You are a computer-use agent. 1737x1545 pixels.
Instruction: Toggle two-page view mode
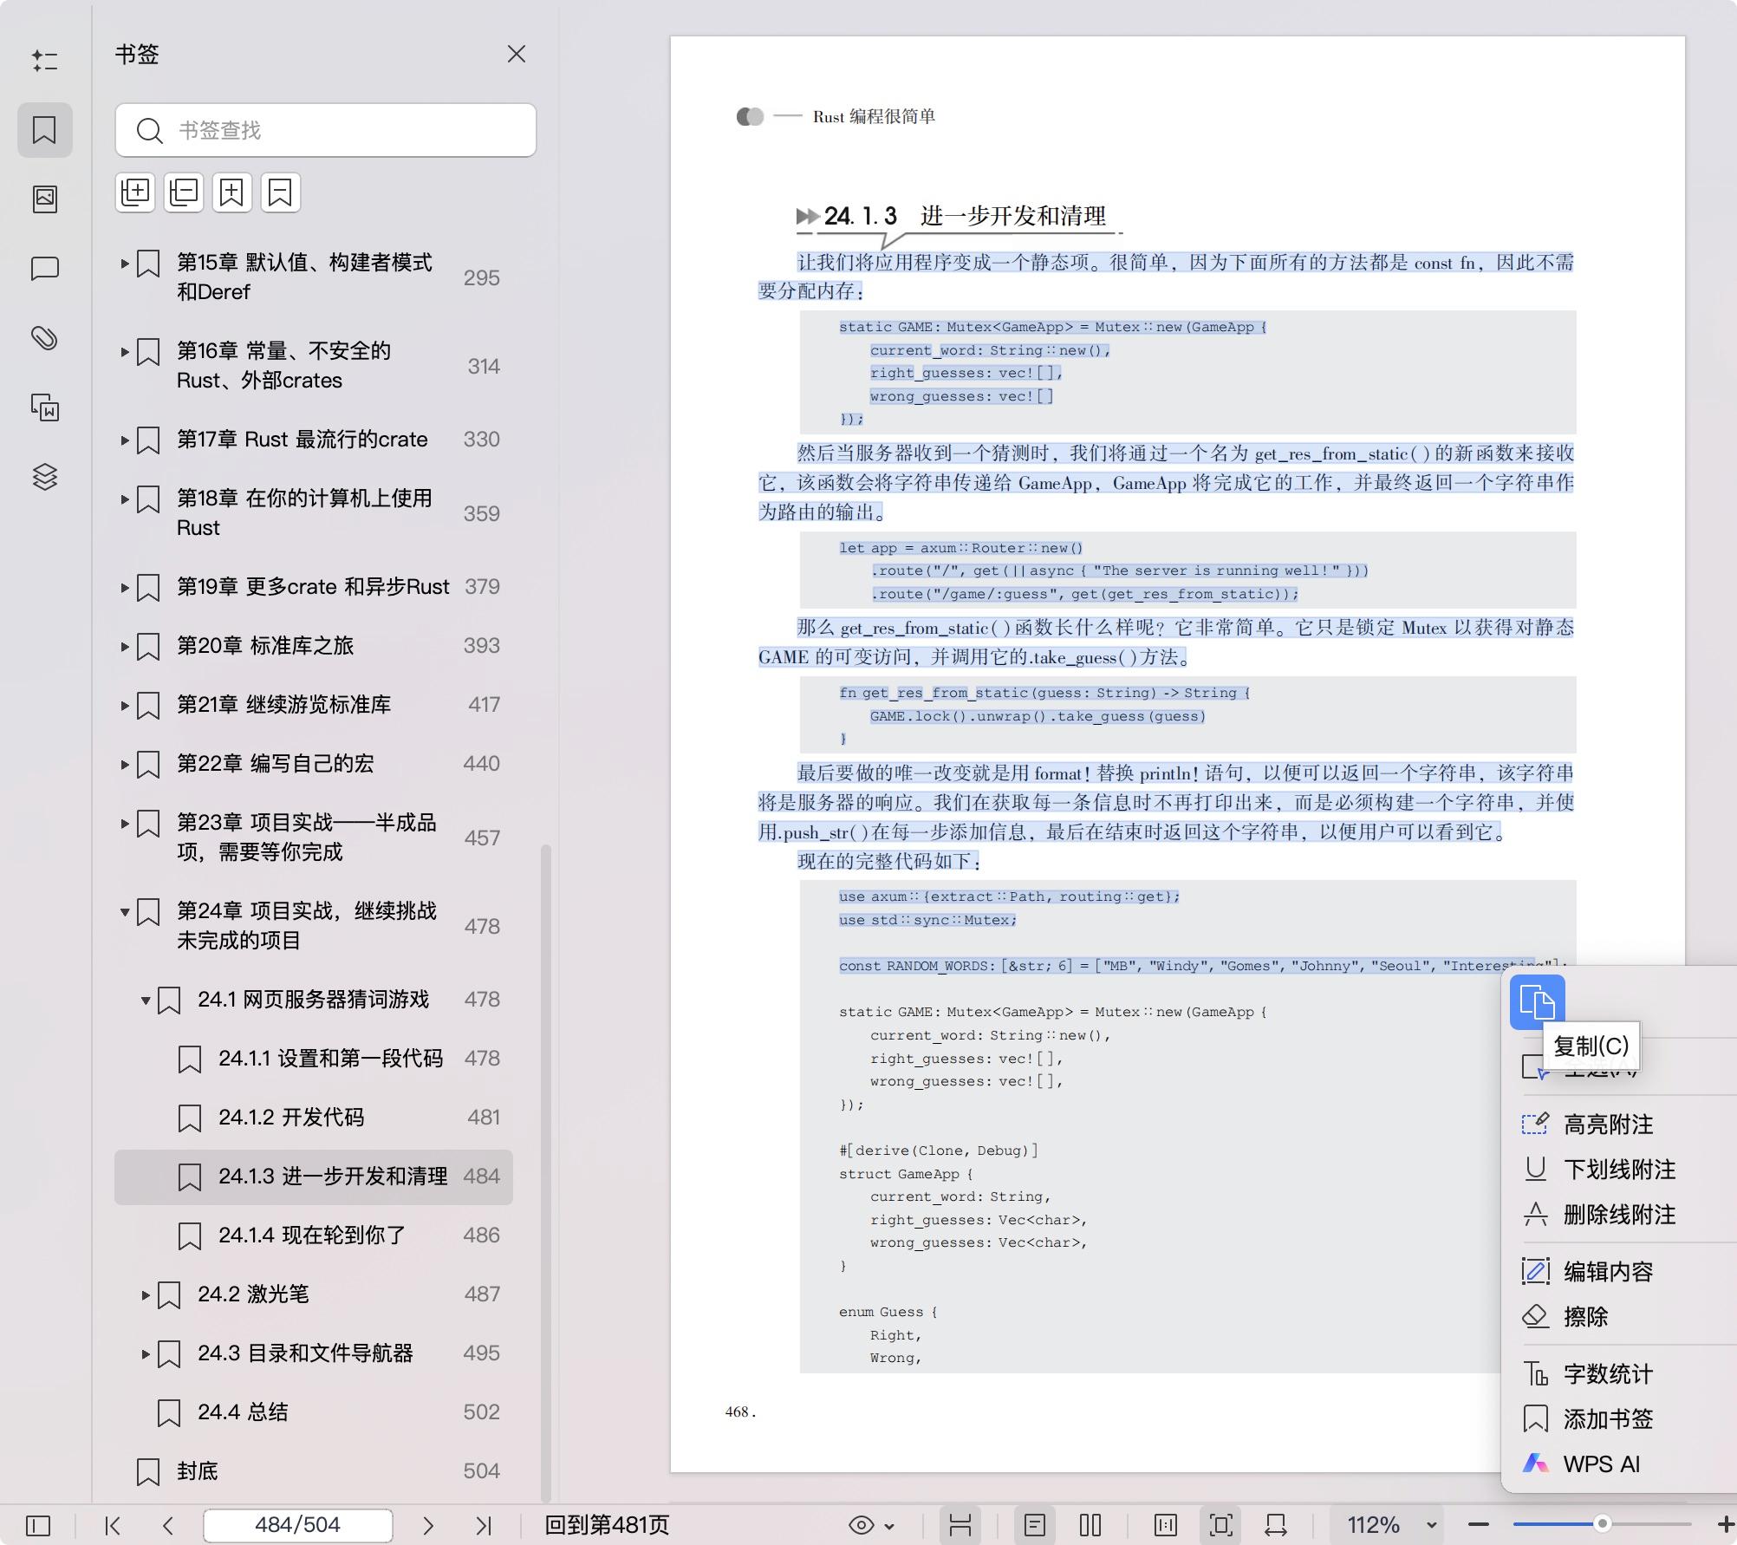pos(1090,1525)
